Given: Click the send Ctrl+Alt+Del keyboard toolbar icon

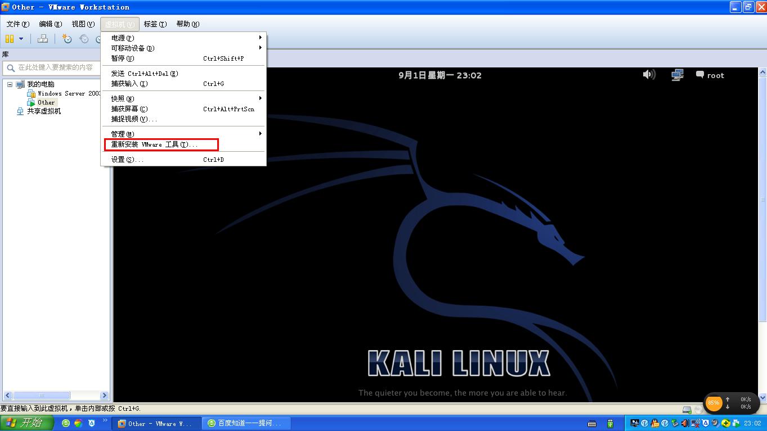Looking at the screenshot, I should [42, 39].
